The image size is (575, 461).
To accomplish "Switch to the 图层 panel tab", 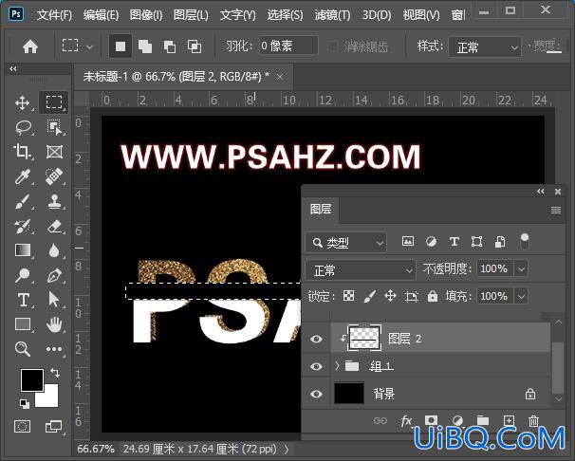I will coord(321,210).
